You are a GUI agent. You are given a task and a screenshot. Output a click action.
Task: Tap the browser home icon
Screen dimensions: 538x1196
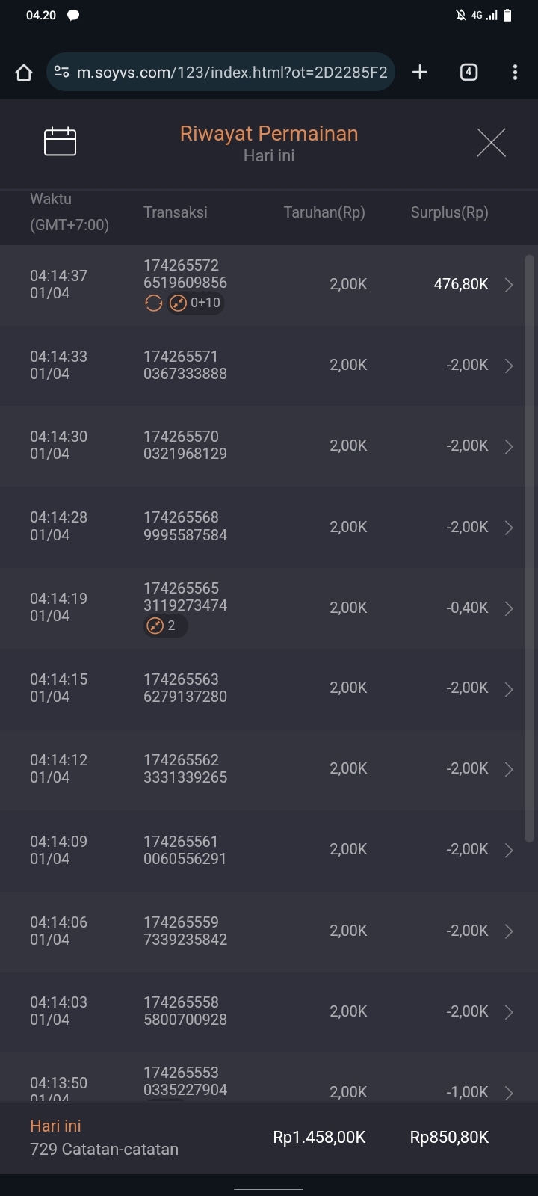(x=24, y=73)
